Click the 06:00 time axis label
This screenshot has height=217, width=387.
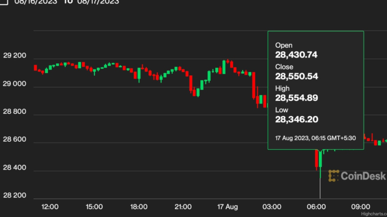pyautogui.click(x=316, y=207)
